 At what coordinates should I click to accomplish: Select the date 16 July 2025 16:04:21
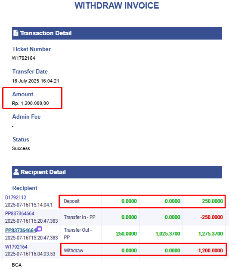(x=36, y=81)
